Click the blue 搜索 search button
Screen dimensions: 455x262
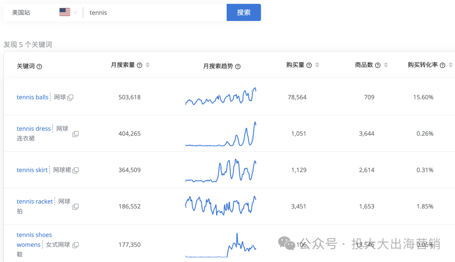tap(244, 13)
